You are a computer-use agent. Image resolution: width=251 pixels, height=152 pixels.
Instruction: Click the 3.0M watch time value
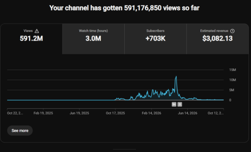coord(93,38)
